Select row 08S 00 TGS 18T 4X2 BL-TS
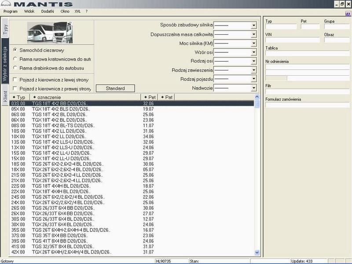Image resolution: width=352 pixels, height=264 pixels. click(132, 125)
